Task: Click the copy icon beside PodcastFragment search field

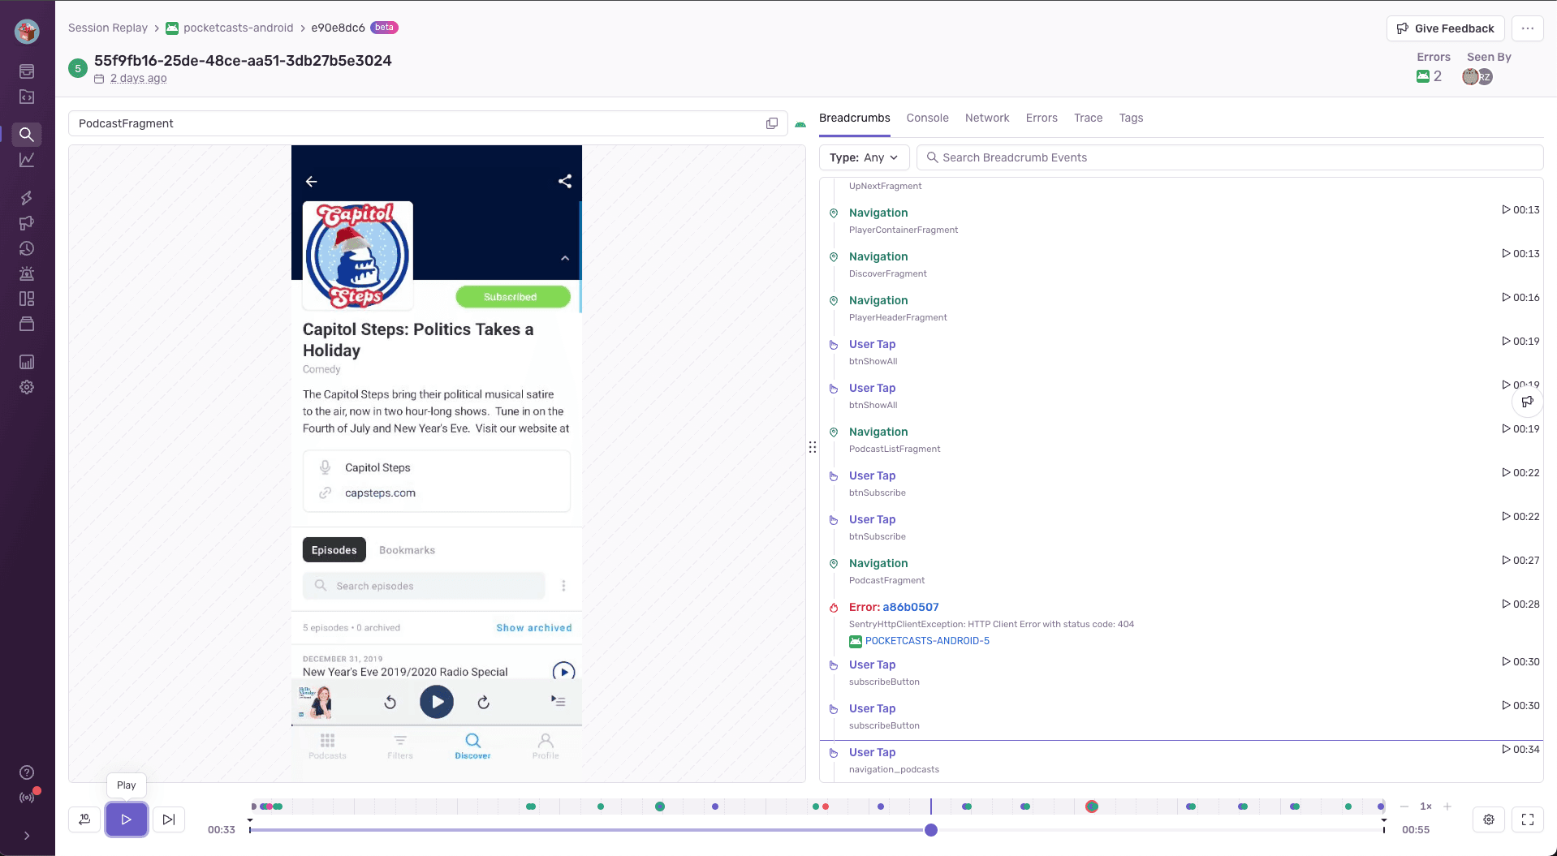Action: pos(771,123)
